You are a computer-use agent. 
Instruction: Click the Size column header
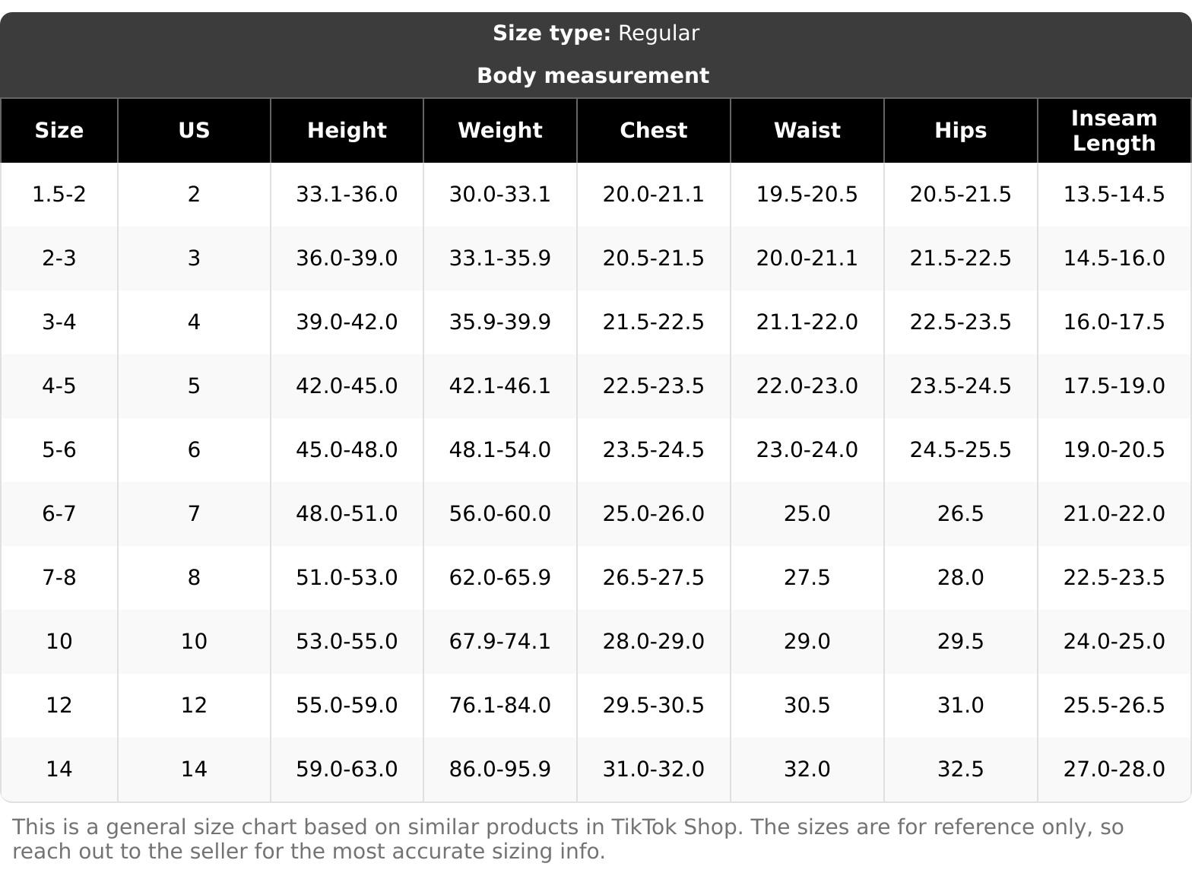59,131
